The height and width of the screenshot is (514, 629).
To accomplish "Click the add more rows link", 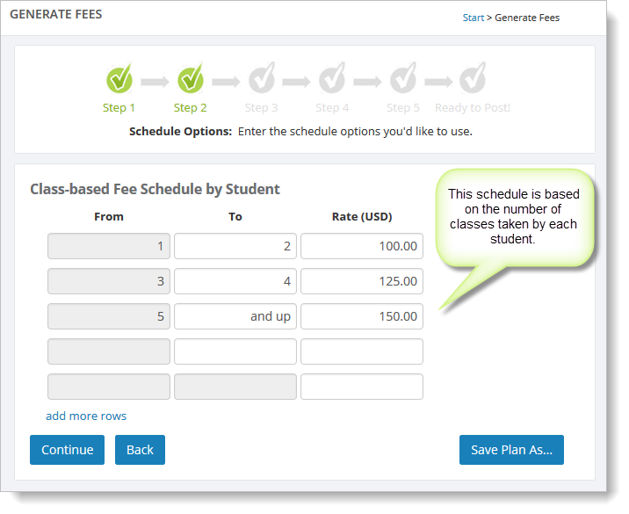I will click(x=86, y=416).
